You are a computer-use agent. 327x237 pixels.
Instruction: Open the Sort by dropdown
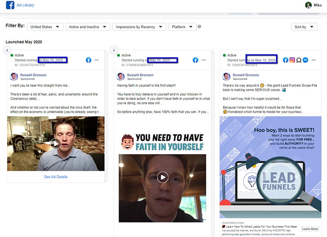[304, 27]
